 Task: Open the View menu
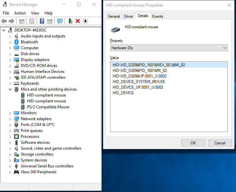click(x=35, y=13)
